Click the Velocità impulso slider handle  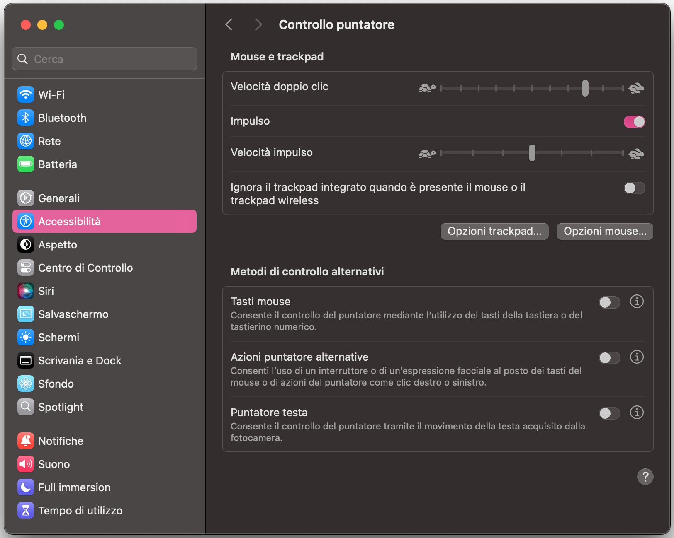(533, 153)
